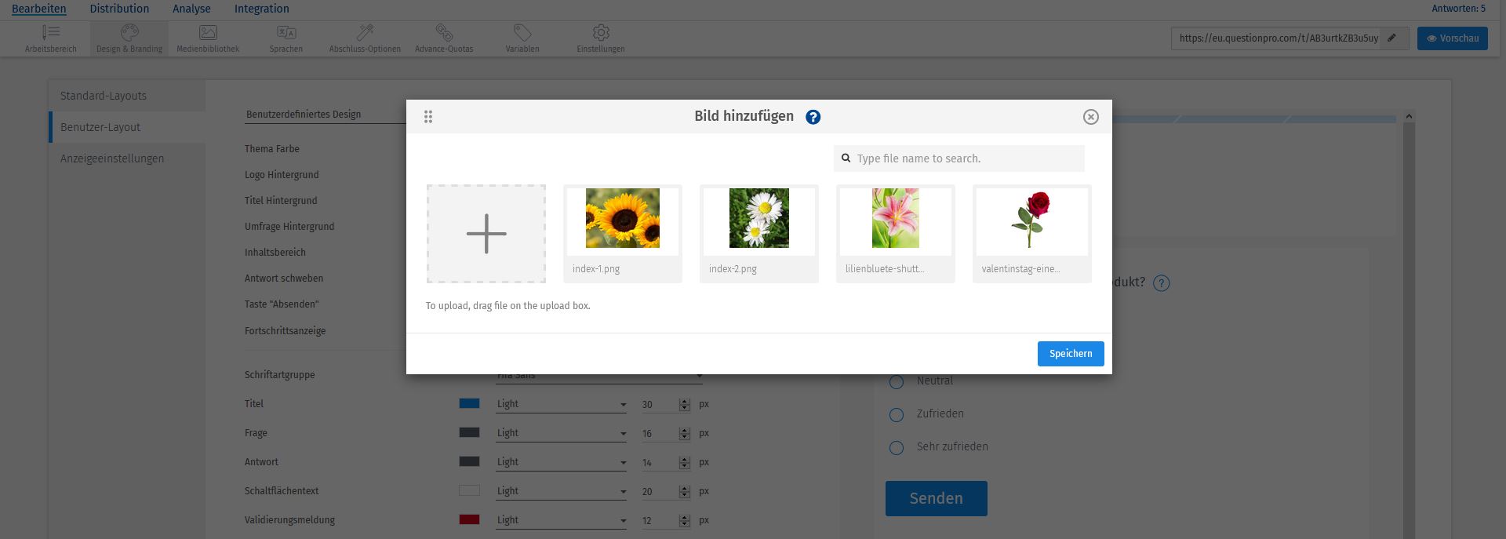Image resolution: width=1506 pixels, height=539 pixels.
Task: Open Standard-Layouts in the sidebar
Action: pos(127,96)
